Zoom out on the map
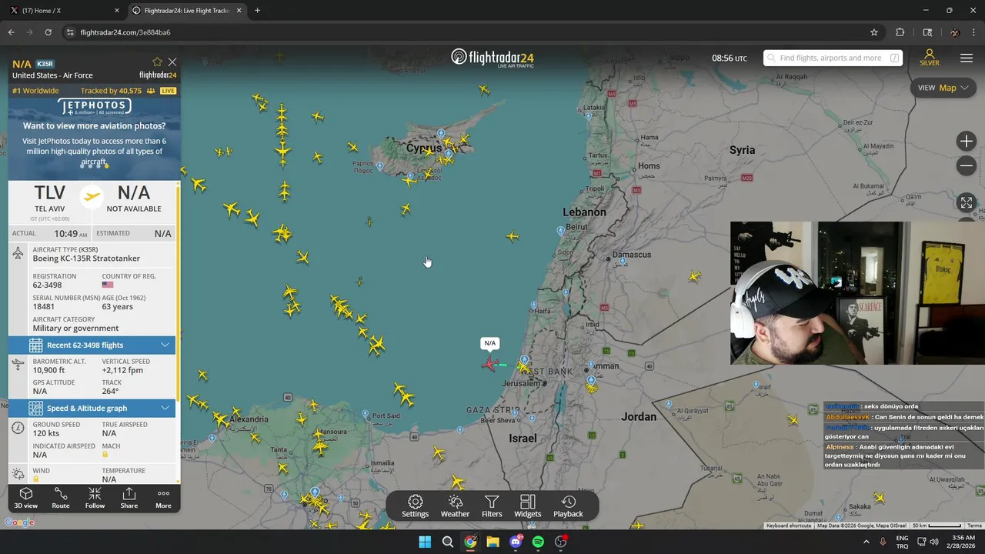 coord(967,165)
